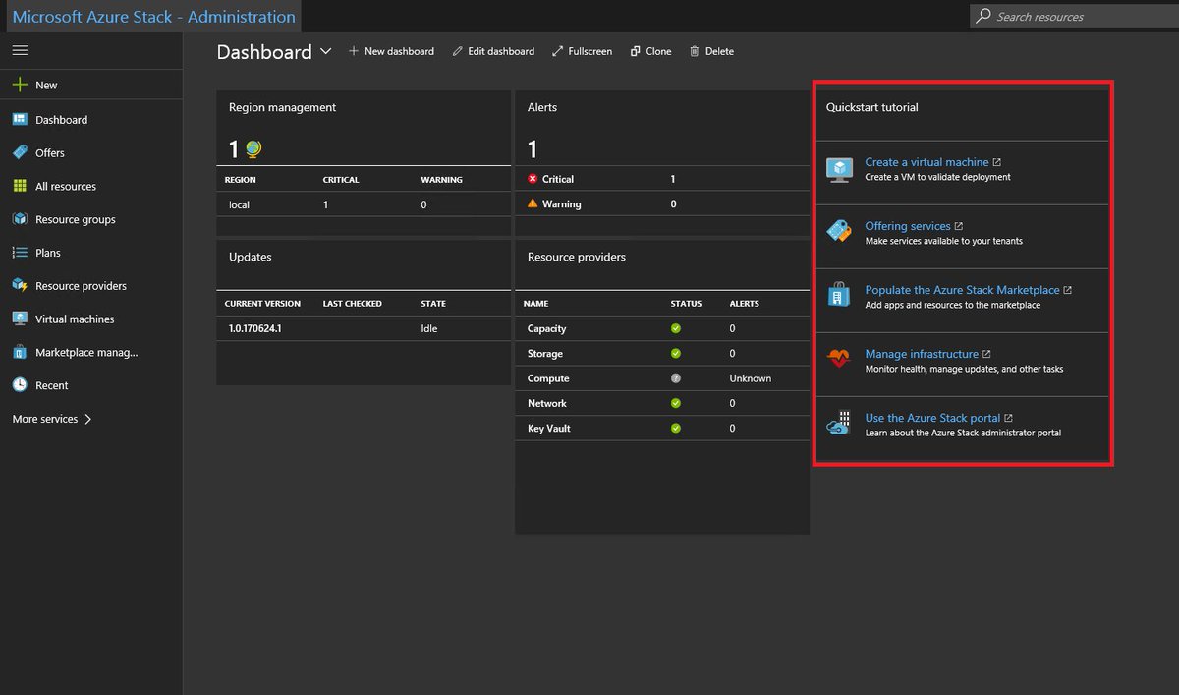This screenshot has height=695, width=1179.
Task: Click the Network green status check
Action: (x=676, y=403)
